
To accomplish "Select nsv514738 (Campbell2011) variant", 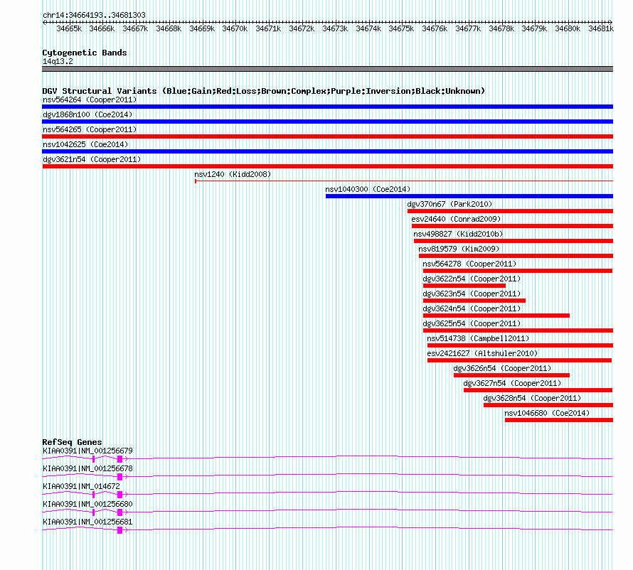I will 478,338.
